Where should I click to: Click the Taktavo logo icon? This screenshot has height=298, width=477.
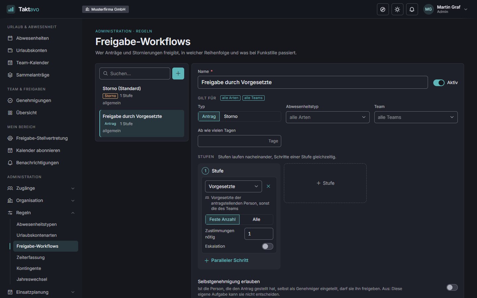[11, 9]
